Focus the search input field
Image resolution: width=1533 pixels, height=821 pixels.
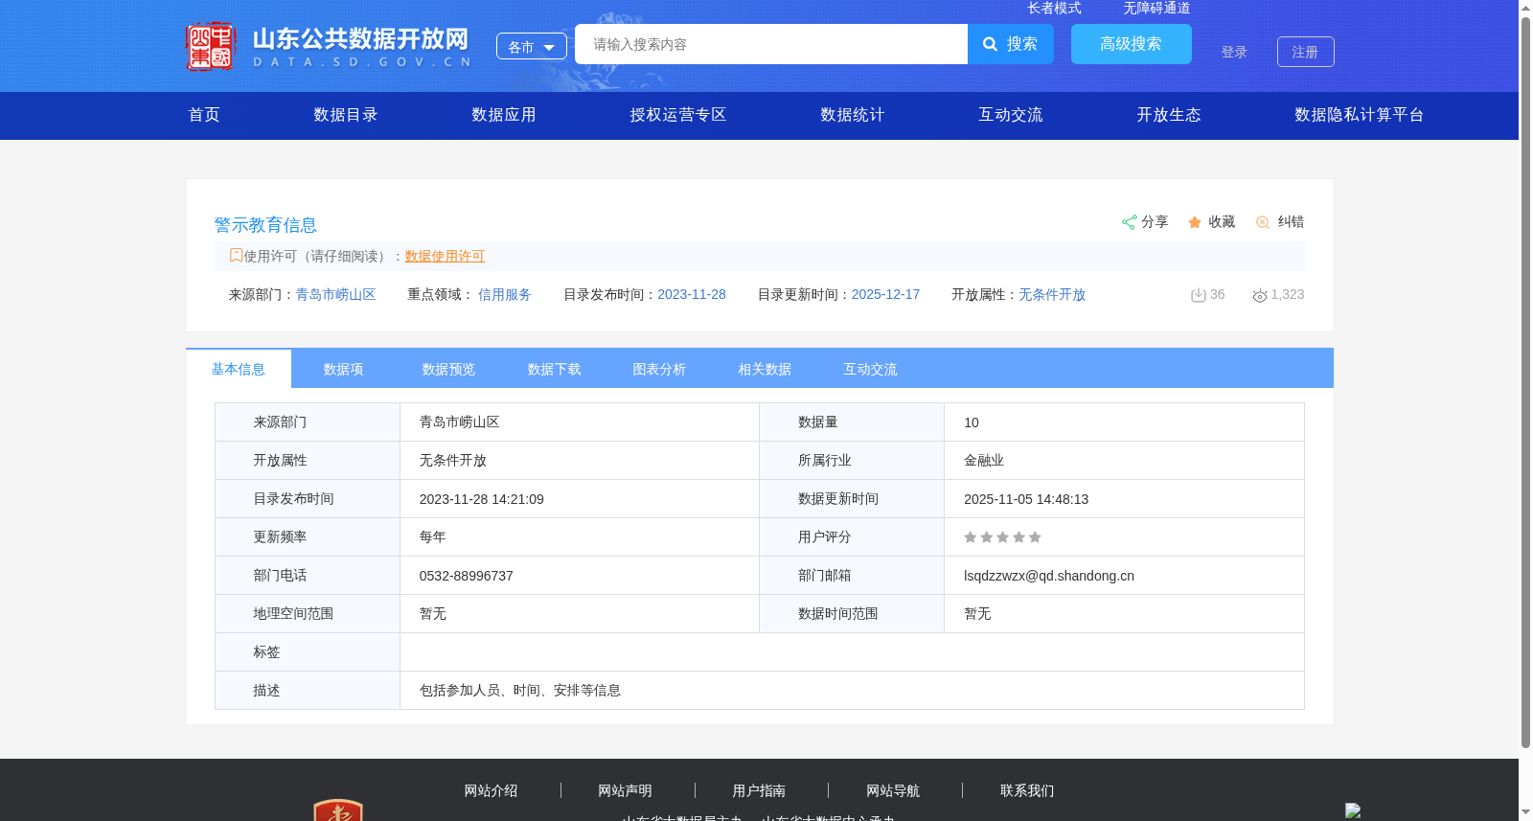point(771,44)
